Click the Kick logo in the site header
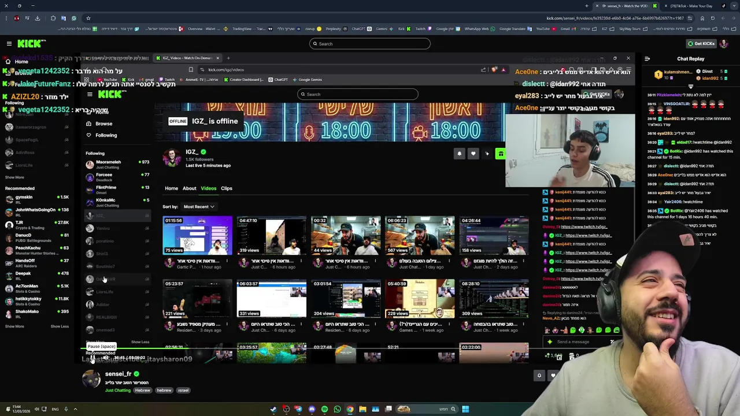 31,43
